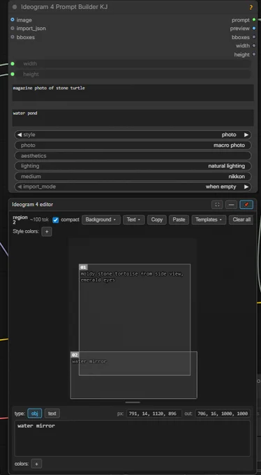Open the Templates dropdown
261x475 pixels.
point(209,219)
